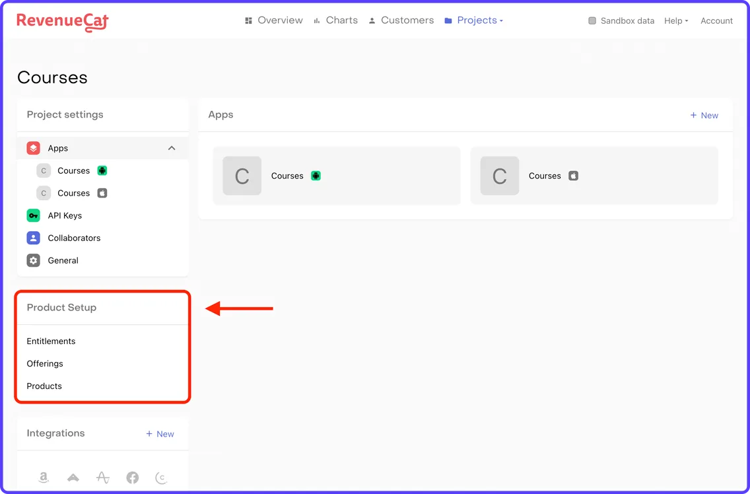The height and width of the screenshot is (494, 750).
Task: Click the blue Collaborators person icon
Action: (x=34, y=238)
